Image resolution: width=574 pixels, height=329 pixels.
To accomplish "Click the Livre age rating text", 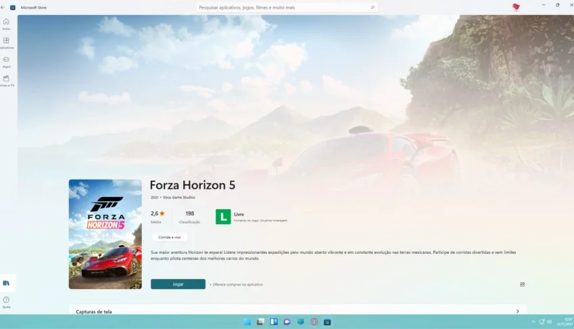I will [x=239, y=215].
